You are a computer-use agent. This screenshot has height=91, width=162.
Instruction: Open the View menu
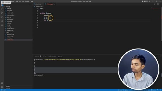click(17, 1)
